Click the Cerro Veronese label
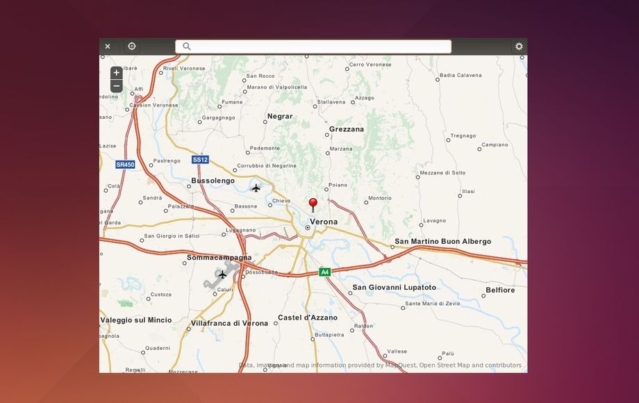The width and height of the screenshot is (639, 403). pyautogui.click(x=370, y=65)
